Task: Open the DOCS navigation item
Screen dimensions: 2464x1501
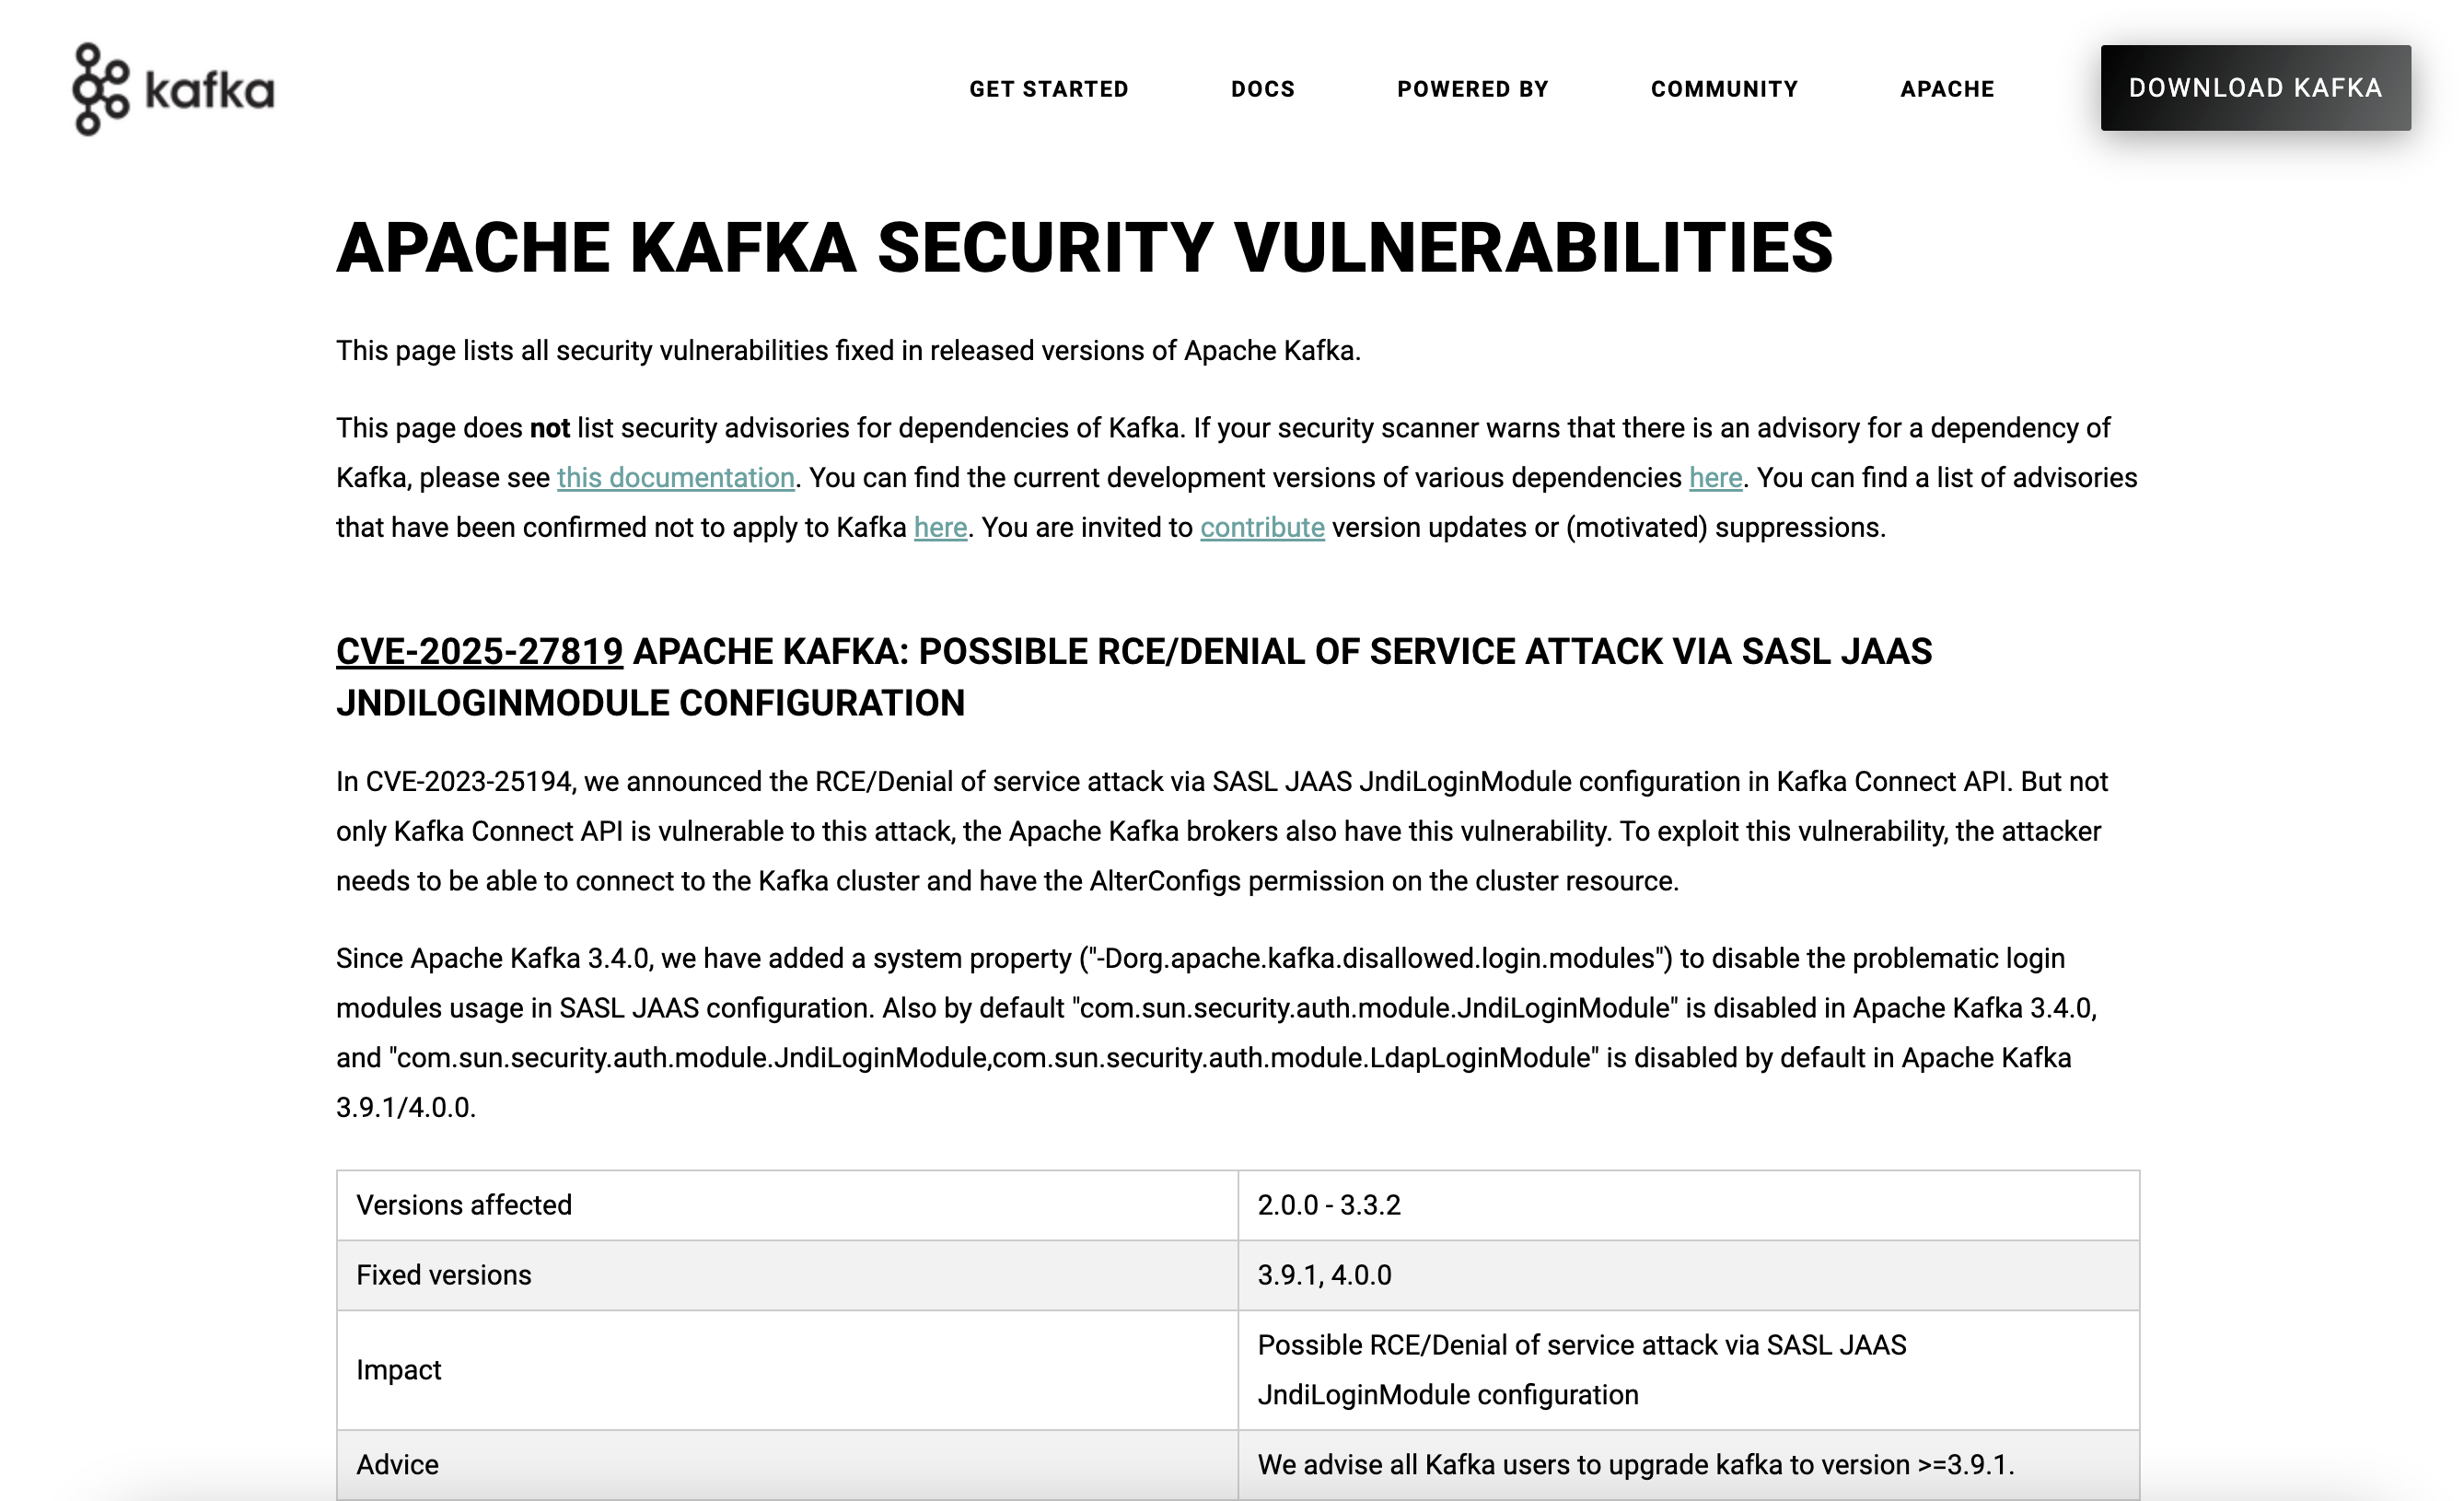Action: [1264, 88]
